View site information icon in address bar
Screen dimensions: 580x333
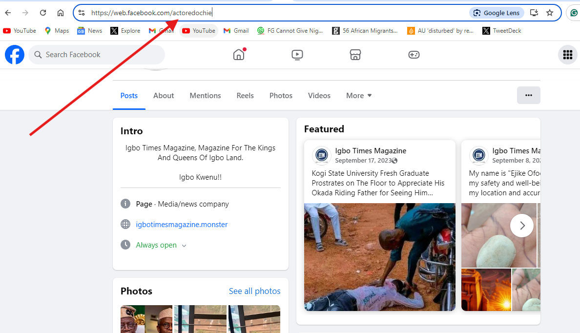pyautogui.click(x=82, y=13)
